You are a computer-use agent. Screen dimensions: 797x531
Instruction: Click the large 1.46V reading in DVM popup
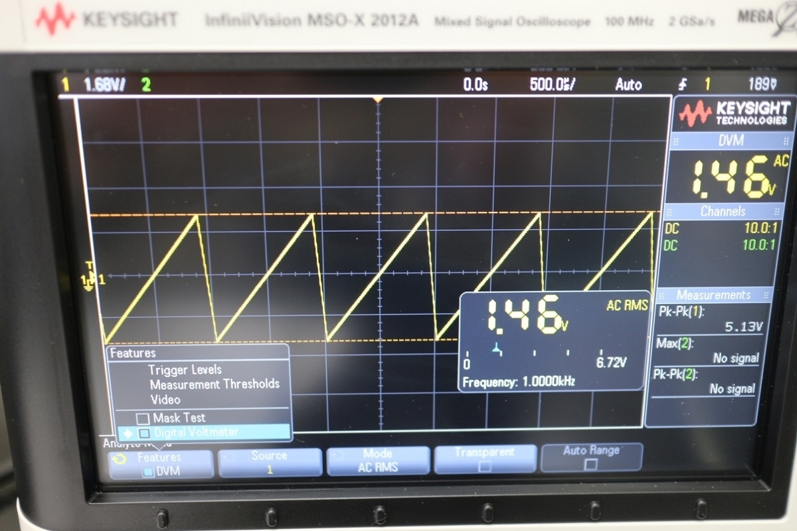[527, 315]
